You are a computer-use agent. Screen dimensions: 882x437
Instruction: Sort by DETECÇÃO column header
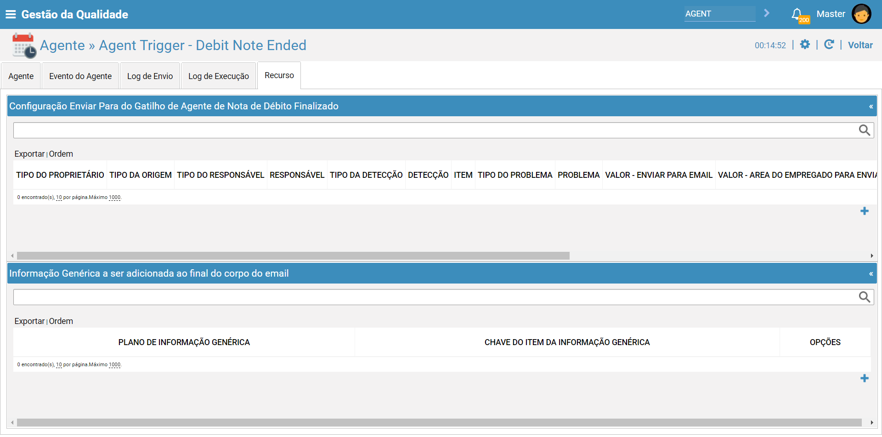428,175
